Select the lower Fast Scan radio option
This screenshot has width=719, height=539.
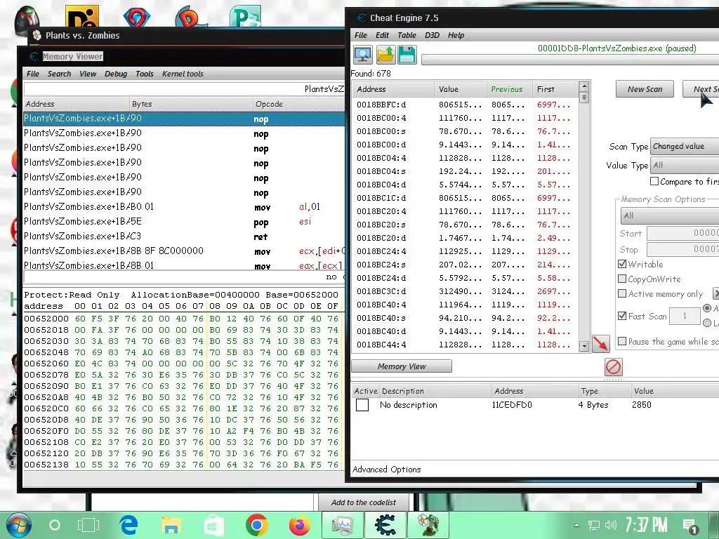point(707,323)
